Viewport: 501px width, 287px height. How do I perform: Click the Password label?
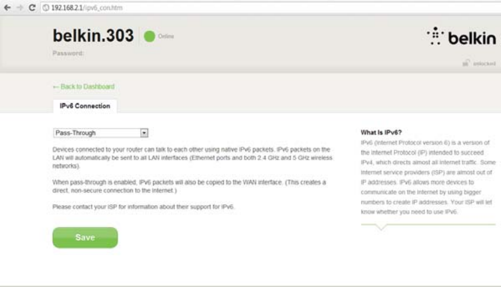[x=68, y=53]
